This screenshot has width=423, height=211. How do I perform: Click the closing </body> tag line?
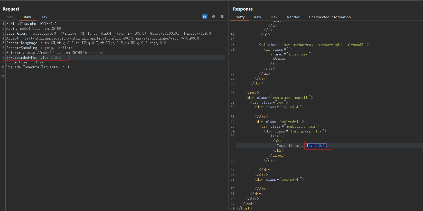(x=249, y=203)
